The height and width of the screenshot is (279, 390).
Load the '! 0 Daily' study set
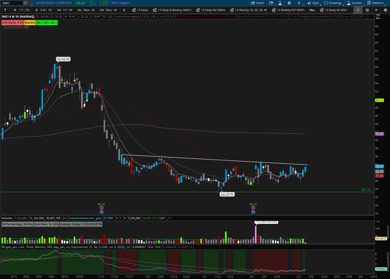pyautogui.click(x=140, y=10)
